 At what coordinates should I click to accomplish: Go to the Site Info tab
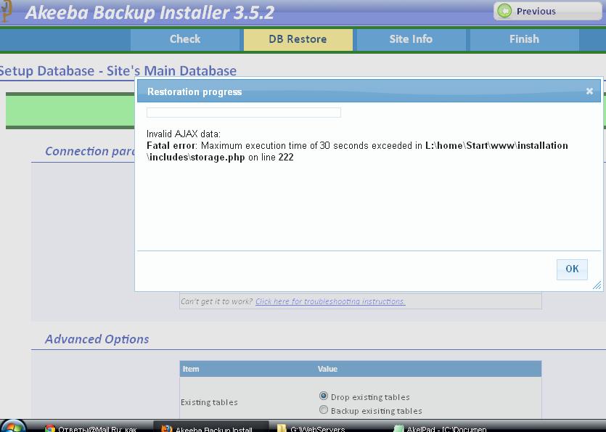click(x=411, y=39)
